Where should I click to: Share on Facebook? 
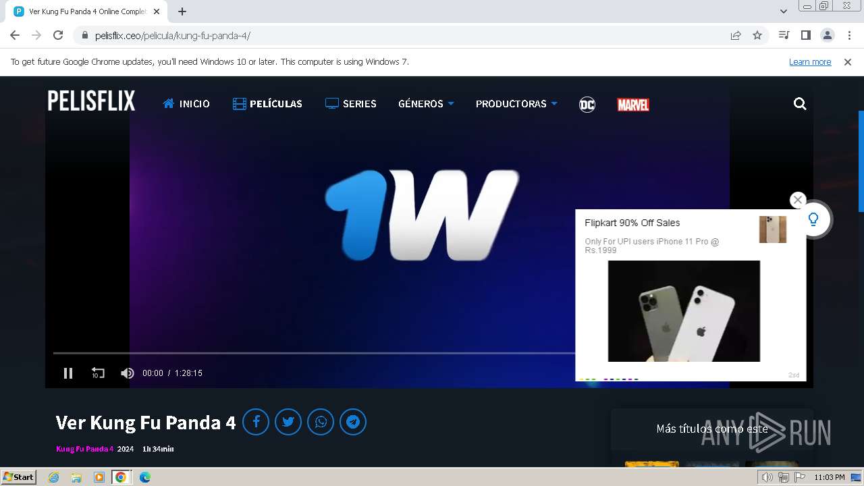coord(256,422)
